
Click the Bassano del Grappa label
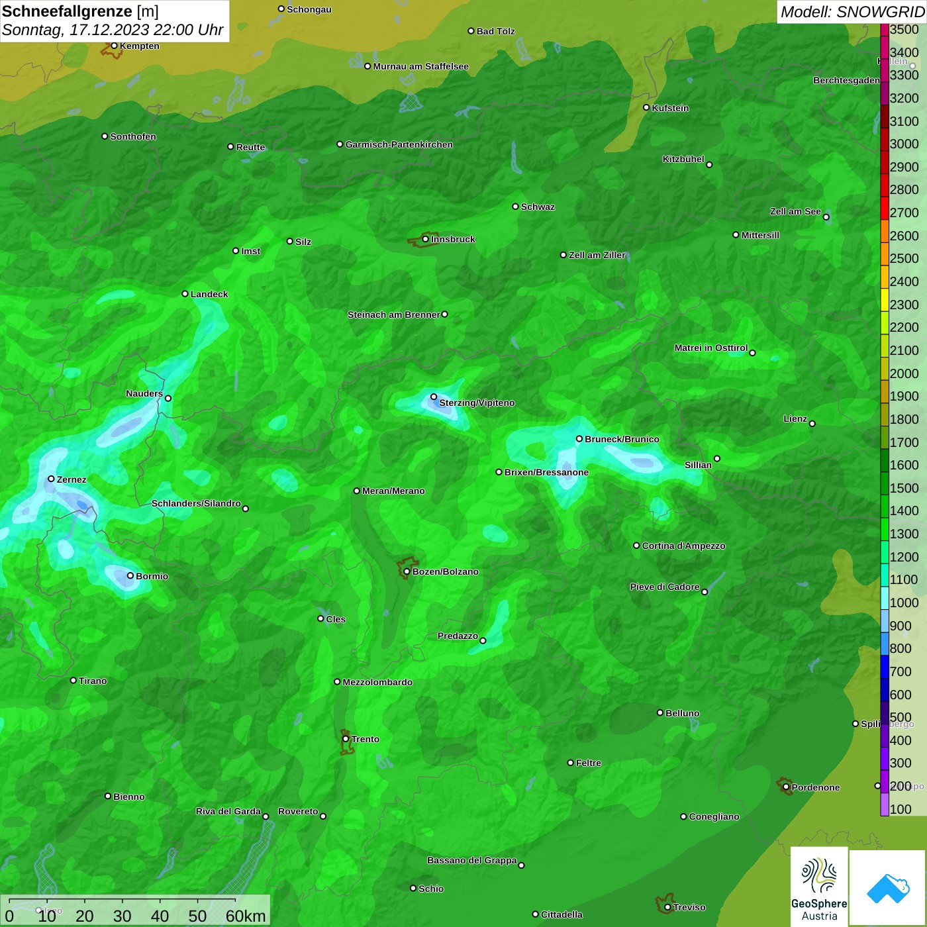[x=472, y=860]
